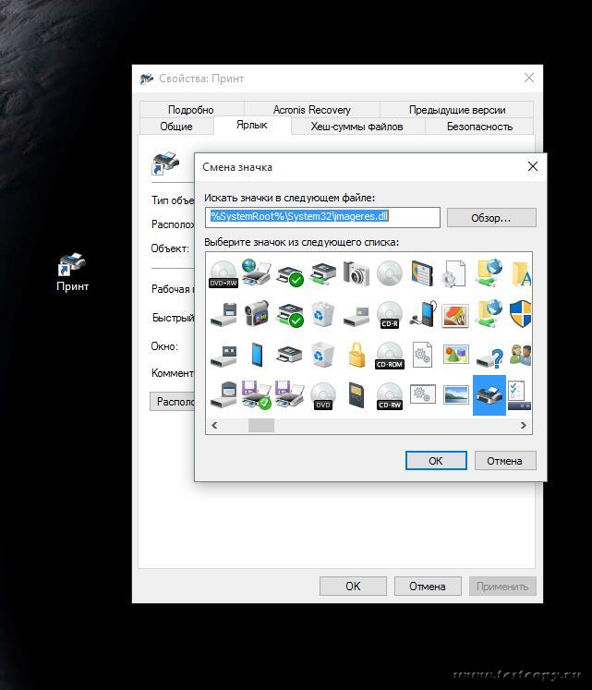Select the smartphone icon
Viewport: 592px width, 690px height.
pyautogui.click(x=257, y=355)
